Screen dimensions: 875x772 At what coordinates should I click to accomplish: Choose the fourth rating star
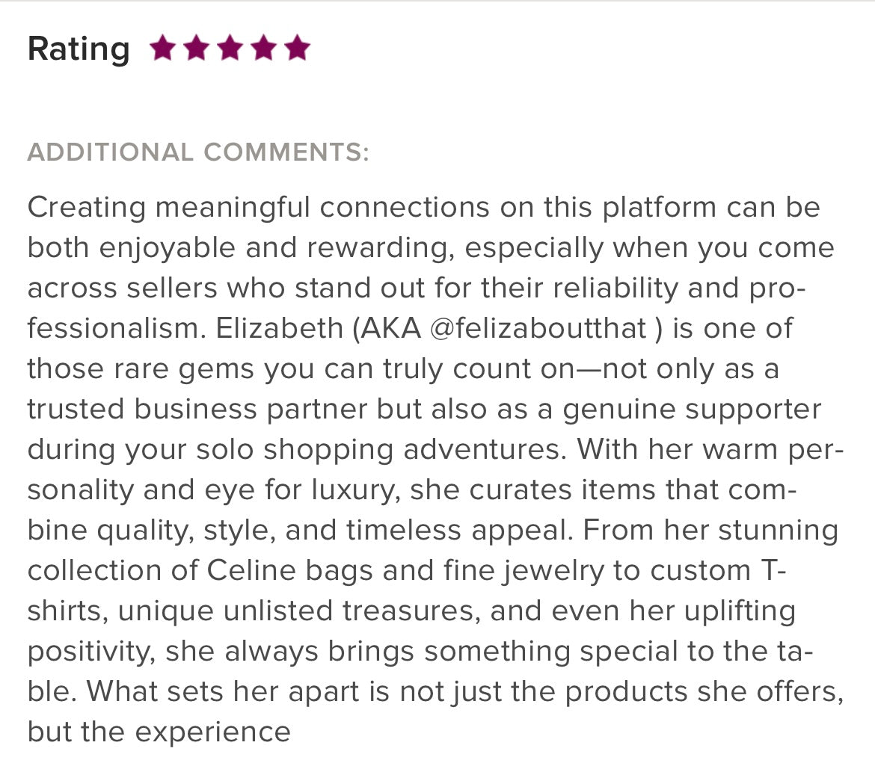(263, 49)
